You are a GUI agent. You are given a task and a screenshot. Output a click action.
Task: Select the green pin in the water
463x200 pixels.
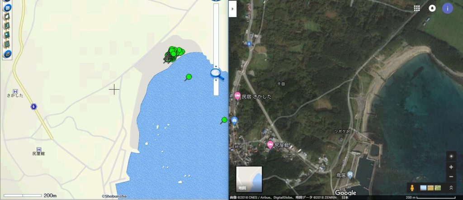click(x=188, y=77)
